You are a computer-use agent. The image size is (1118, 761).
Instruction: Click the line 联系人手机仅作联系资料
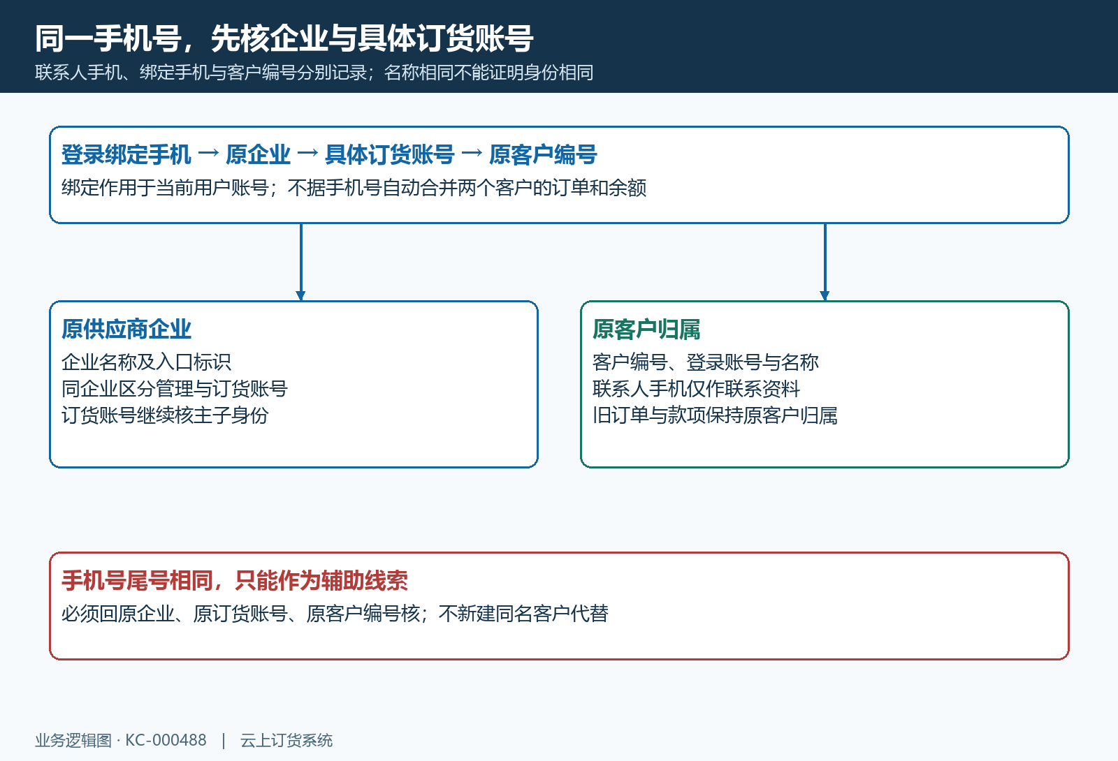pyautogui.click(x=696, y=389)
